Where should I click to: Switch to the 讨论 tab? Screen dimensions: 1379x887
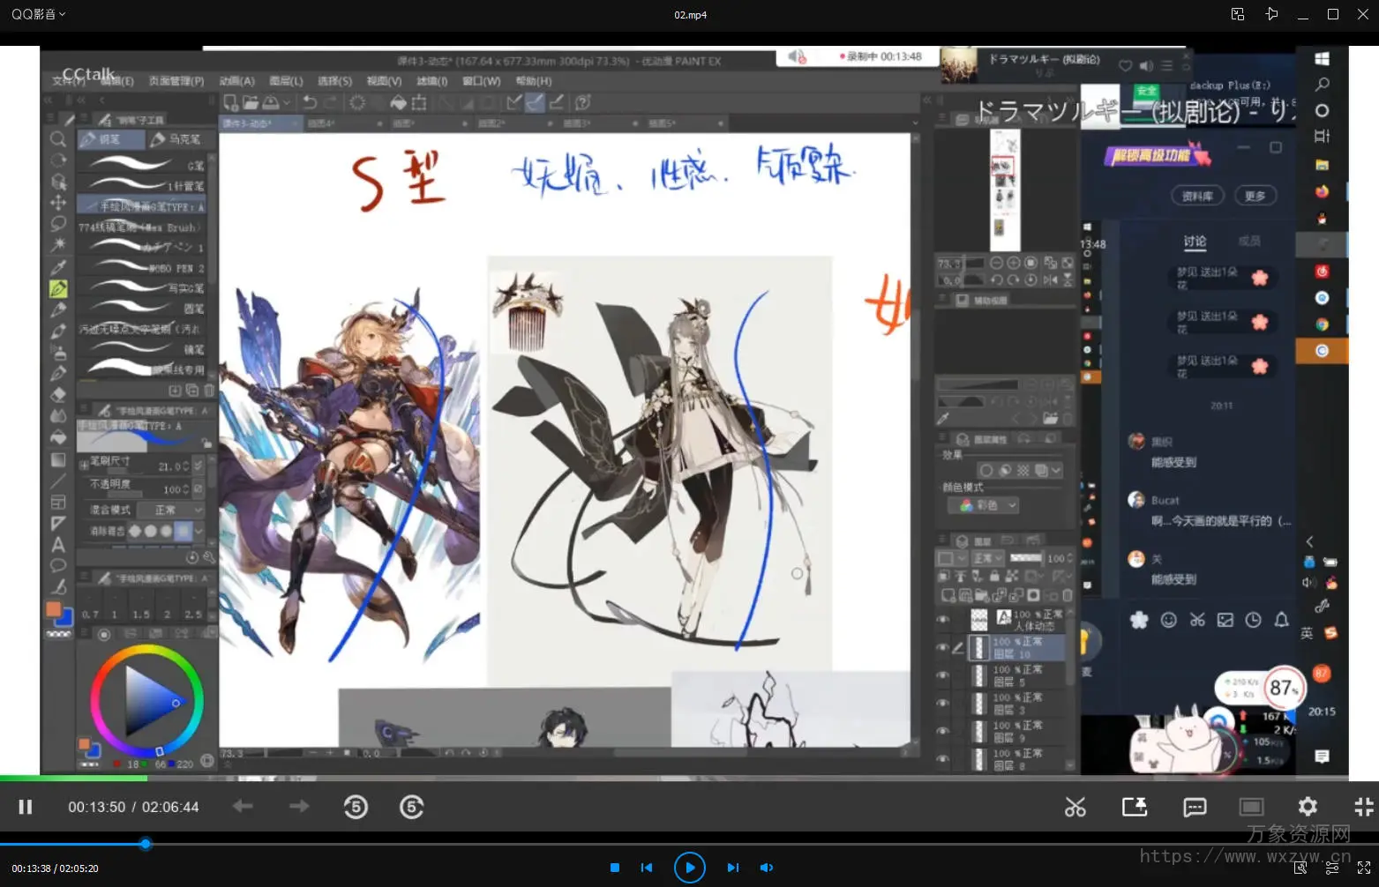[1195, 242]
